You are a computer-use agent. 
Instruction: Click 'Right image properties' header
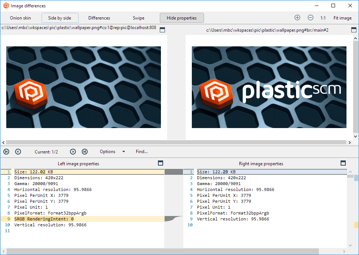(x=261, y=164)
